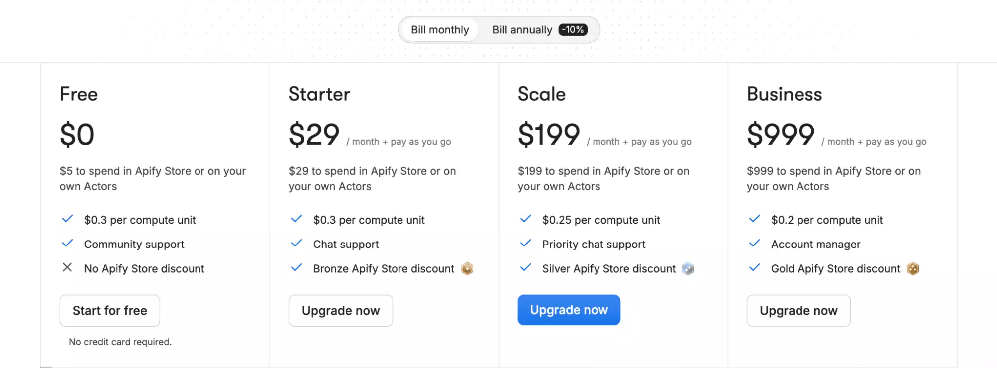Click Upgrade now under the Starter plan

340,310
